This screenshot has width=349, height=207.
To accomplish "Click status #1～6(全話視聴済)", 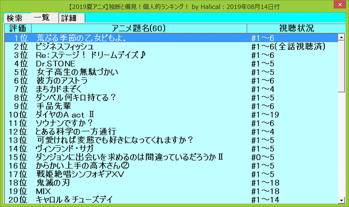I will click(288, 47).
